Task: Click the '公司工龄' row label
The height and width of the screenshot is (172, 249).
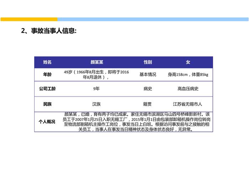Action: [x=47, y=89]
